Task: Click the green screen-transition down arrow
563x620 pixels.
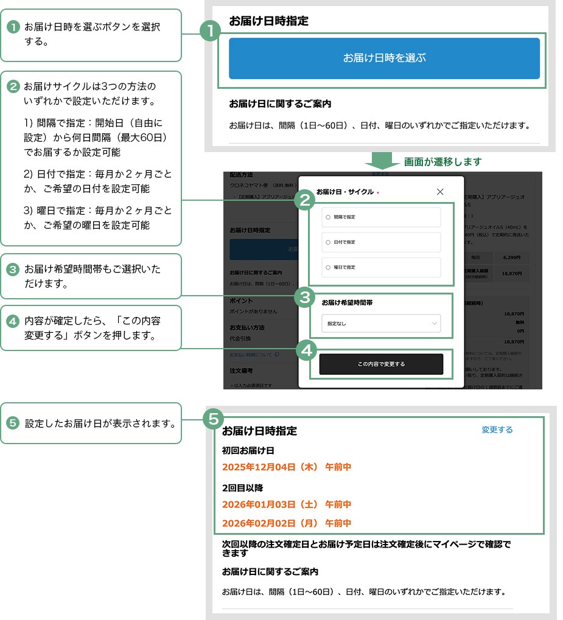Action: (381, 161)
